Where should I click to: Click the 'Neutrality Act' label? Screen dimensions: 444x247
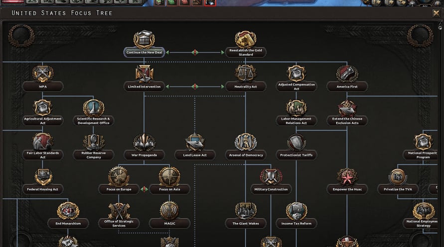tap(246, 86)
